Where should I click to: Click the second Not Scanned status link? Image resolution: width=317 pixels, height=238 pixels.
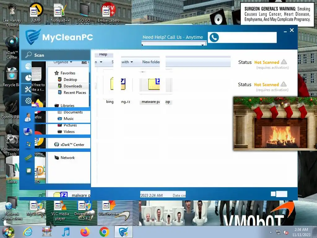click(267, 85)
